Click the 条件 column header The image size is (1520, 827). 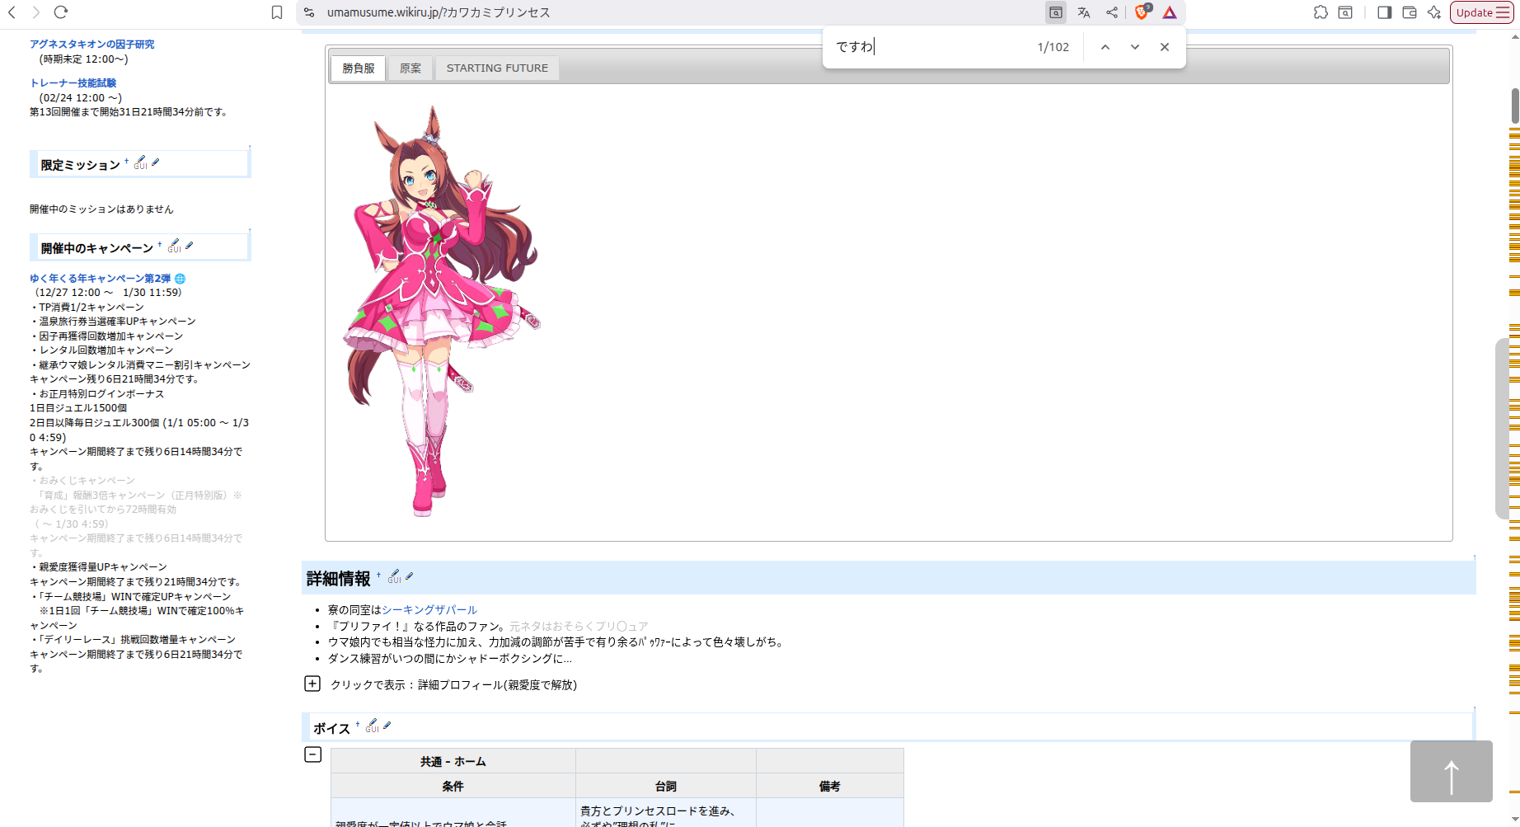click(x=453, y=786)
